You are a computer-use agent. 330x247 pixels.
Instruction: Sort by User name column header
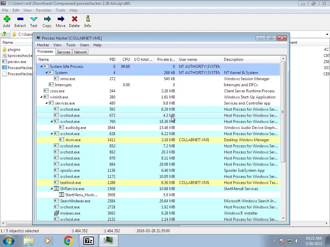click(199, 59)
